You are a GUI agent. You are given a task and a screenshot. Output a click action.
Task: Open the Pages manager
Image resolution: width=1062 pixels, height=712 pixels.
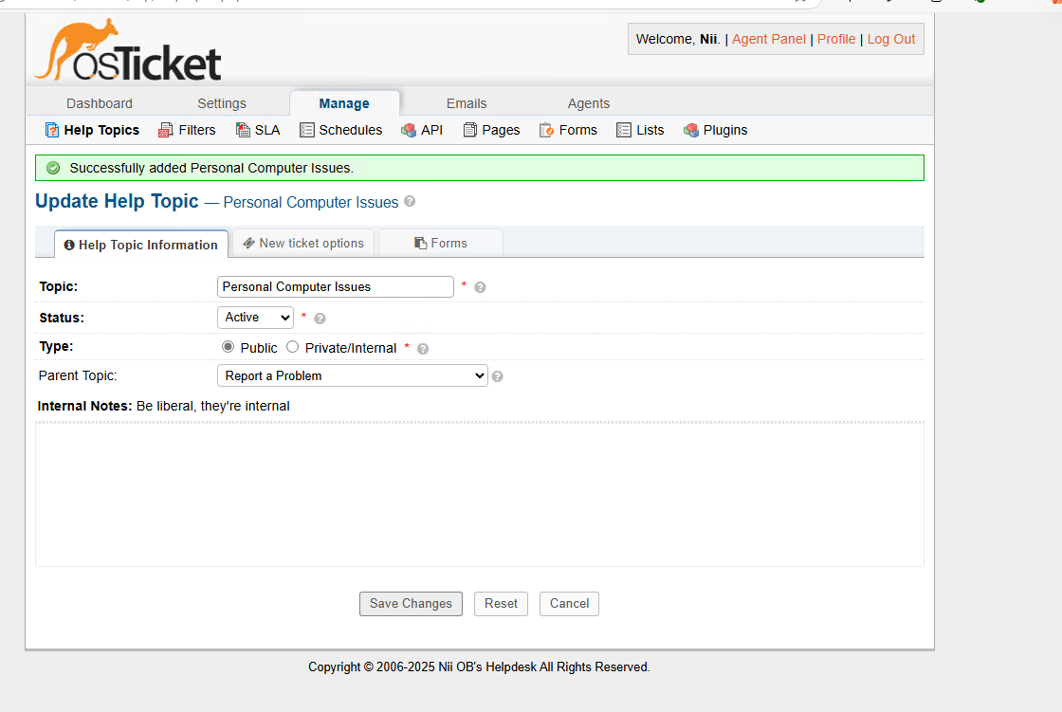491,130
